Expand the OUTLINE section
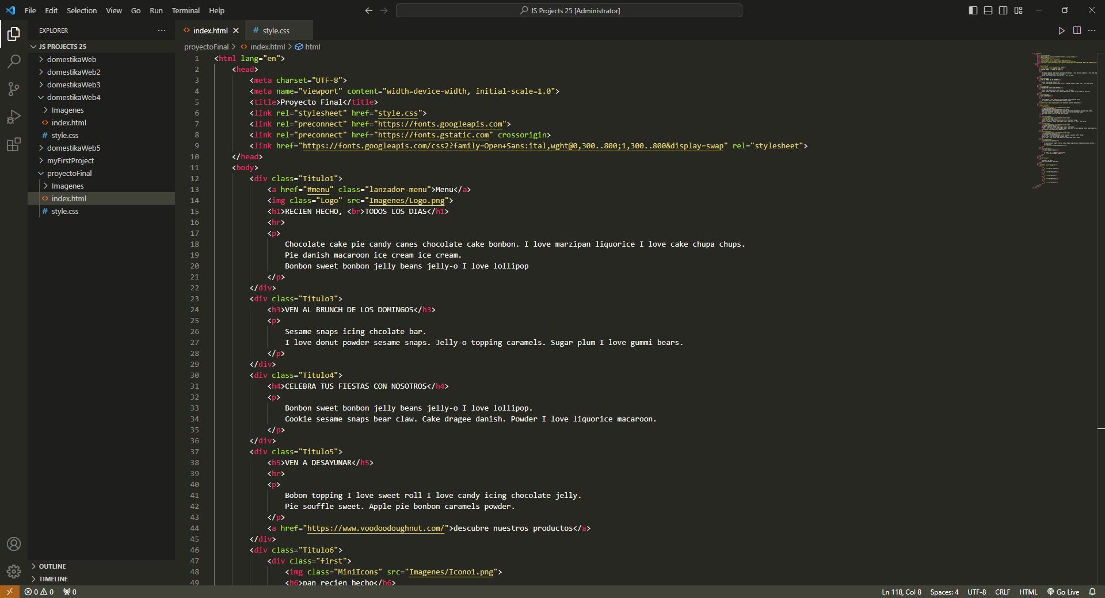Viewport: 1105px width, 598px height. click(x=101, y=566)
